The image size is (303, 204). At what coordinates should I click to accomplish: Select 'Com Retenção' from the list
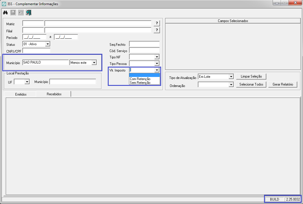click(140, 79)
